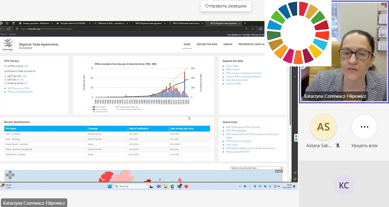This screenshot has height=207, width=389.
Task: Open Edge sidebar settings gear
Action: 295,179
